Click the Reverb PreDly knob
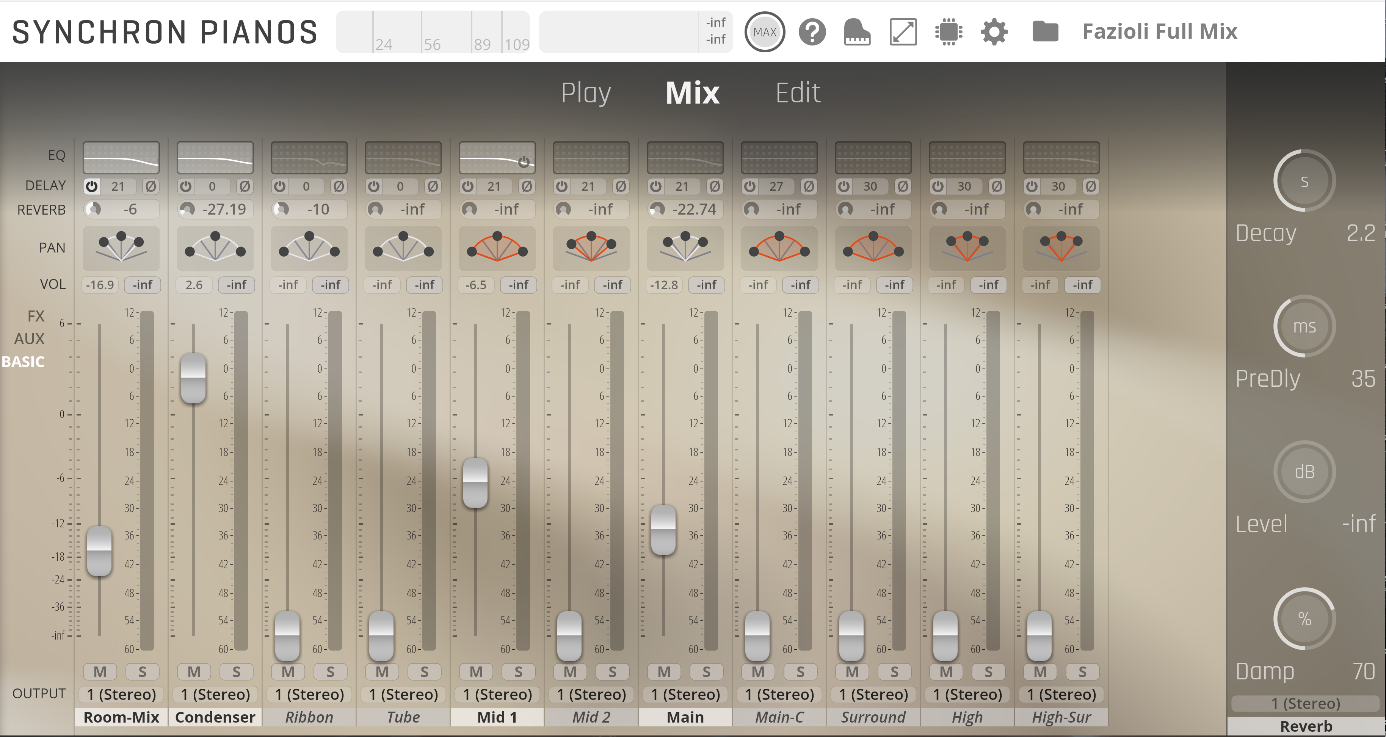The height and width of the screenshot is (737, 1386). [x=1304, y=326]
